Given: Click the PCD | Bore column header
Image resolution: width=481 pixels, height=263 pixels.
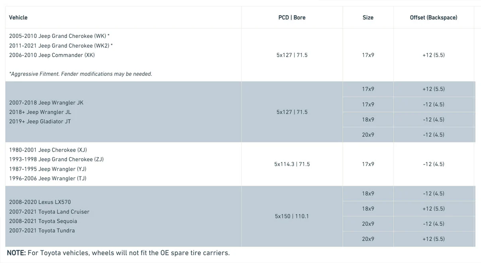Looking at the screenshot, I should point(292,18).
